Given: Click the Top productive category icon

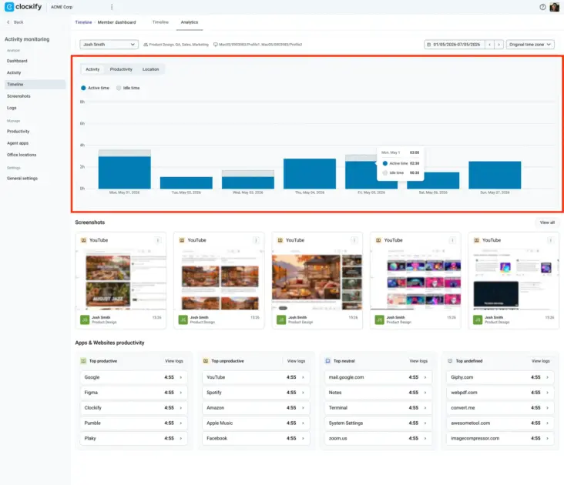Looking at the screenshot, I should 83,361.
